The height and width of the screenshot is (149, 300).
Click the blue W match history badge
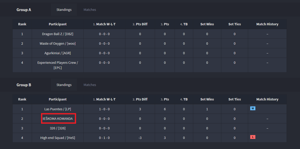pos(253,108)
